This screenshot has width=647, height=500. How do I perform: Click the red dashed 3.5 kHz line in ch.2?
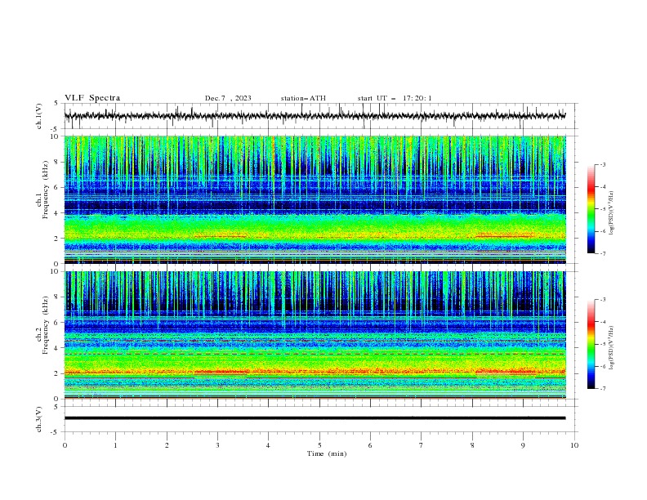(x=315, y=354)
